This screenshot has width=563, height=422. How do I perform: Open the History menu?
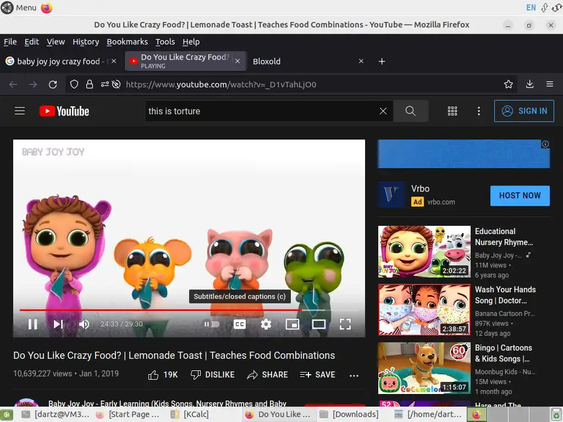tap(86, 42)
